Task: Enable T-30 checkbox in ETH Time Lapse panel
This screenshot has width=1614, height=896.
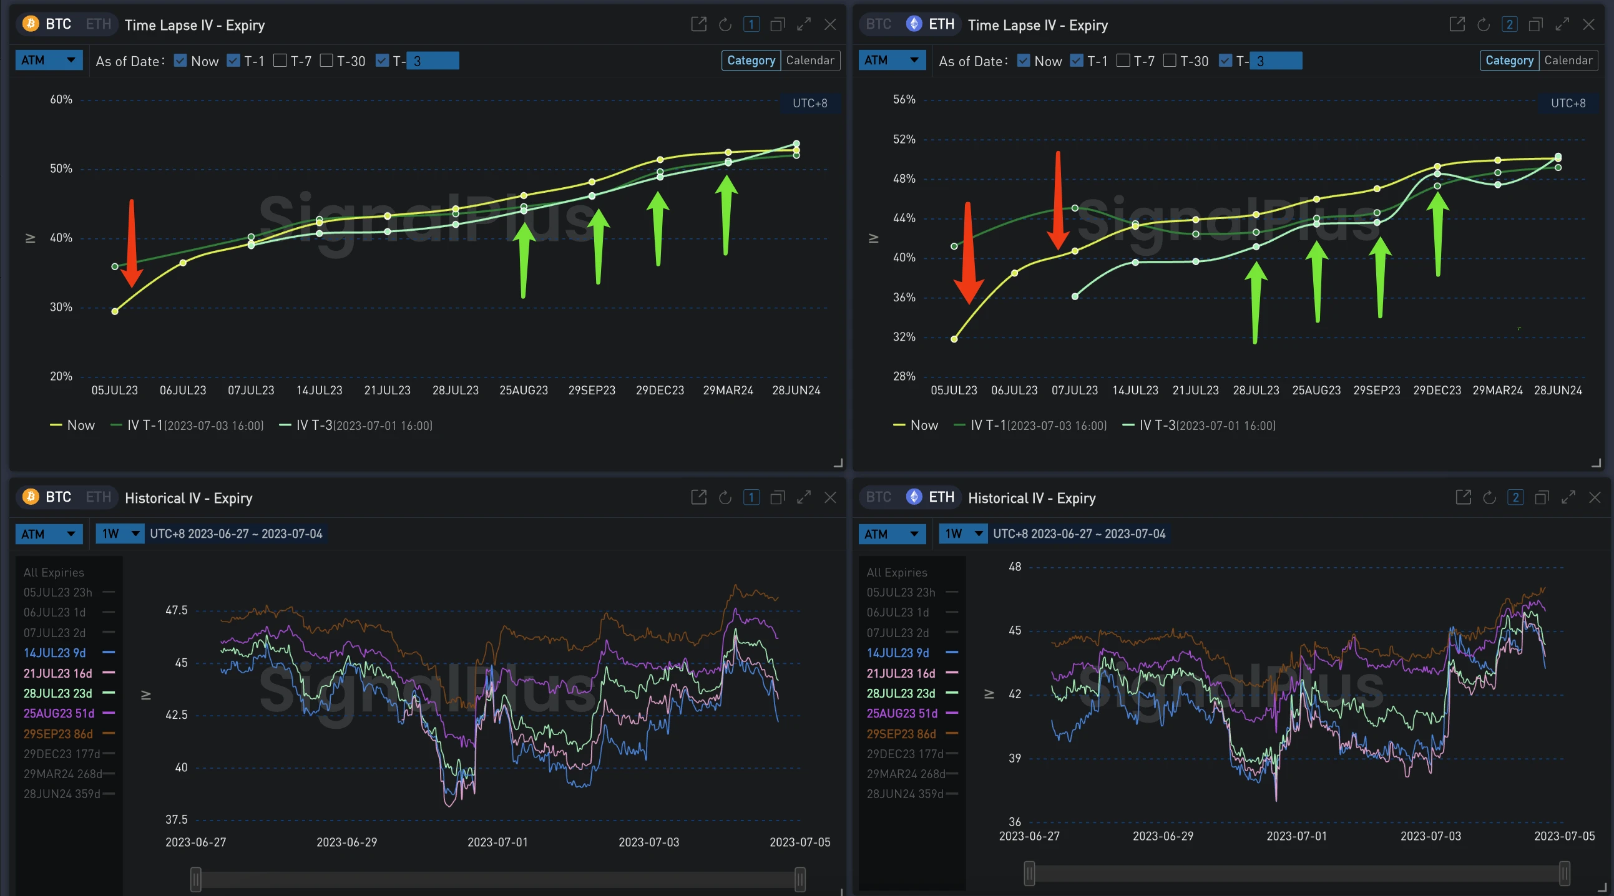Action: (1170, 60)
